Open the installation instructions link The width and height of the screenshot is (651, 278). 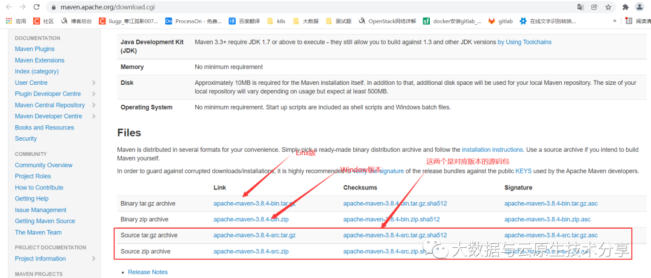point(492,150)
